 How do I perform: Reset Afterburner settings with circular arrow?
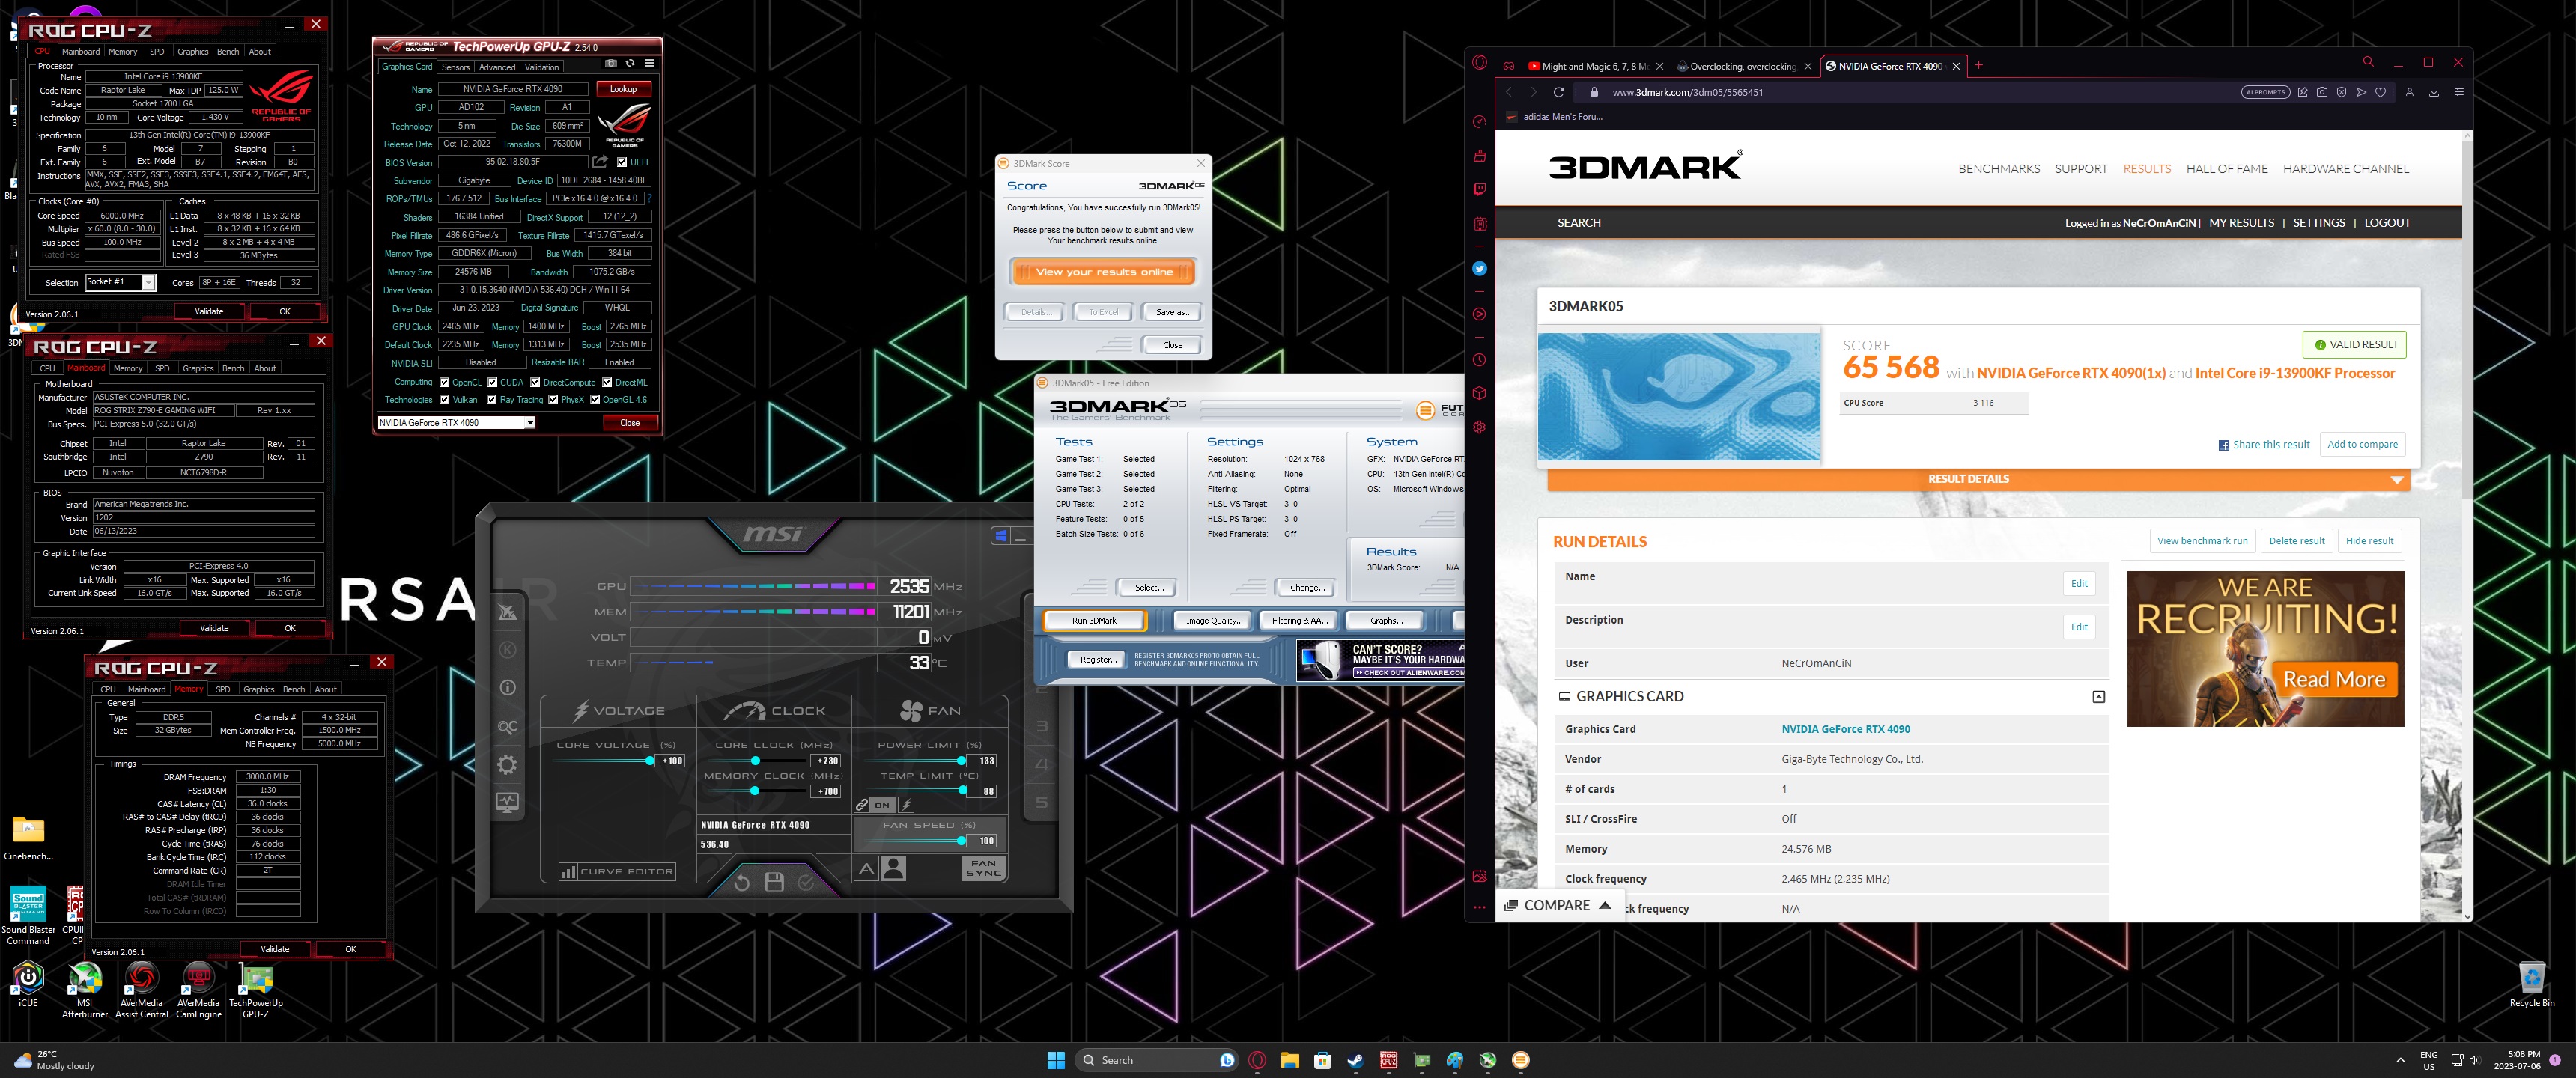[741, 882]
